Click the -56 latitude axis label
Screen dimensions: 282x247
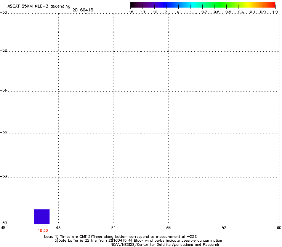point(3,132)
